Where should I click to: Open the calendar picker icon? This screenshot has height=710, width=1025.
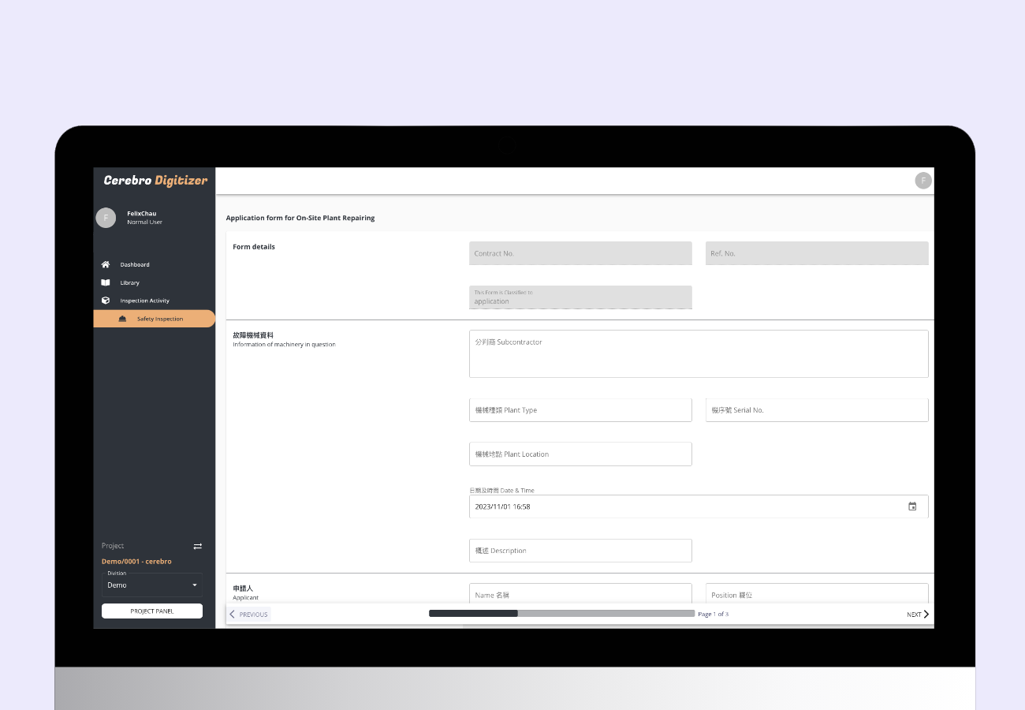tap(912, 506)
